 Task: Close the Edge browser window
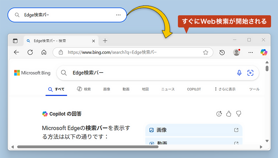tap(263, 40)
